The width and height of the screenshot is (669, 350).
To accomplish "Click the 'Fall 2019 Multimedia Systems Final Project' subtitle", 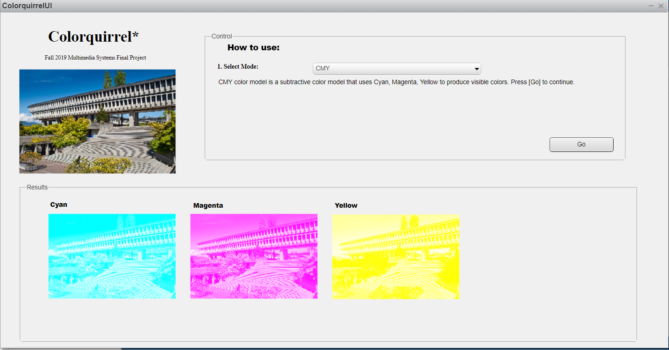I will pyautogui.click(x=95, y=58).
